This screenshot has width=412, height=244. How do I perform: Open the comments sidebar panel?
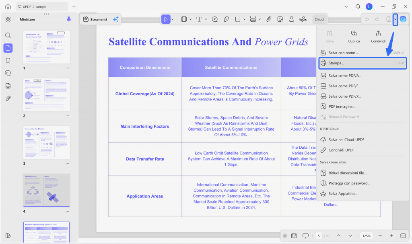point(8,73)
